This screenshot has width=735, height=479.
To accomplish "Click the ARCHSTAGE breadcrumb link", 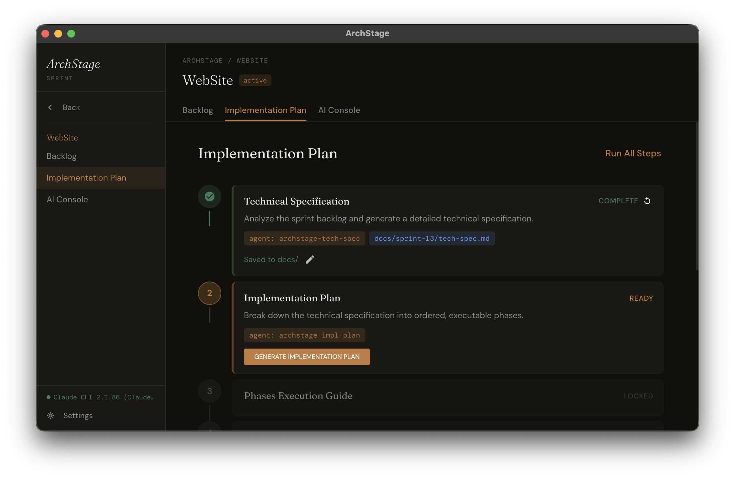I will 203,61.
